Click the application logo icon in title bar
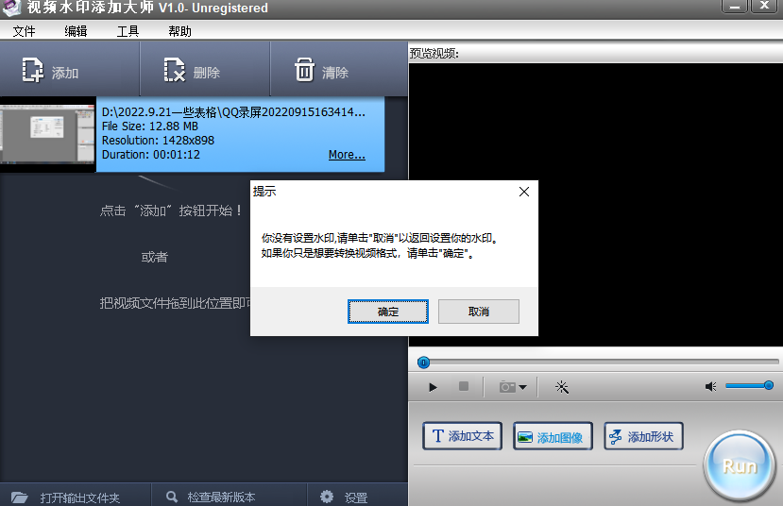Viewport: 783px width, 506px height. [11, 7]
